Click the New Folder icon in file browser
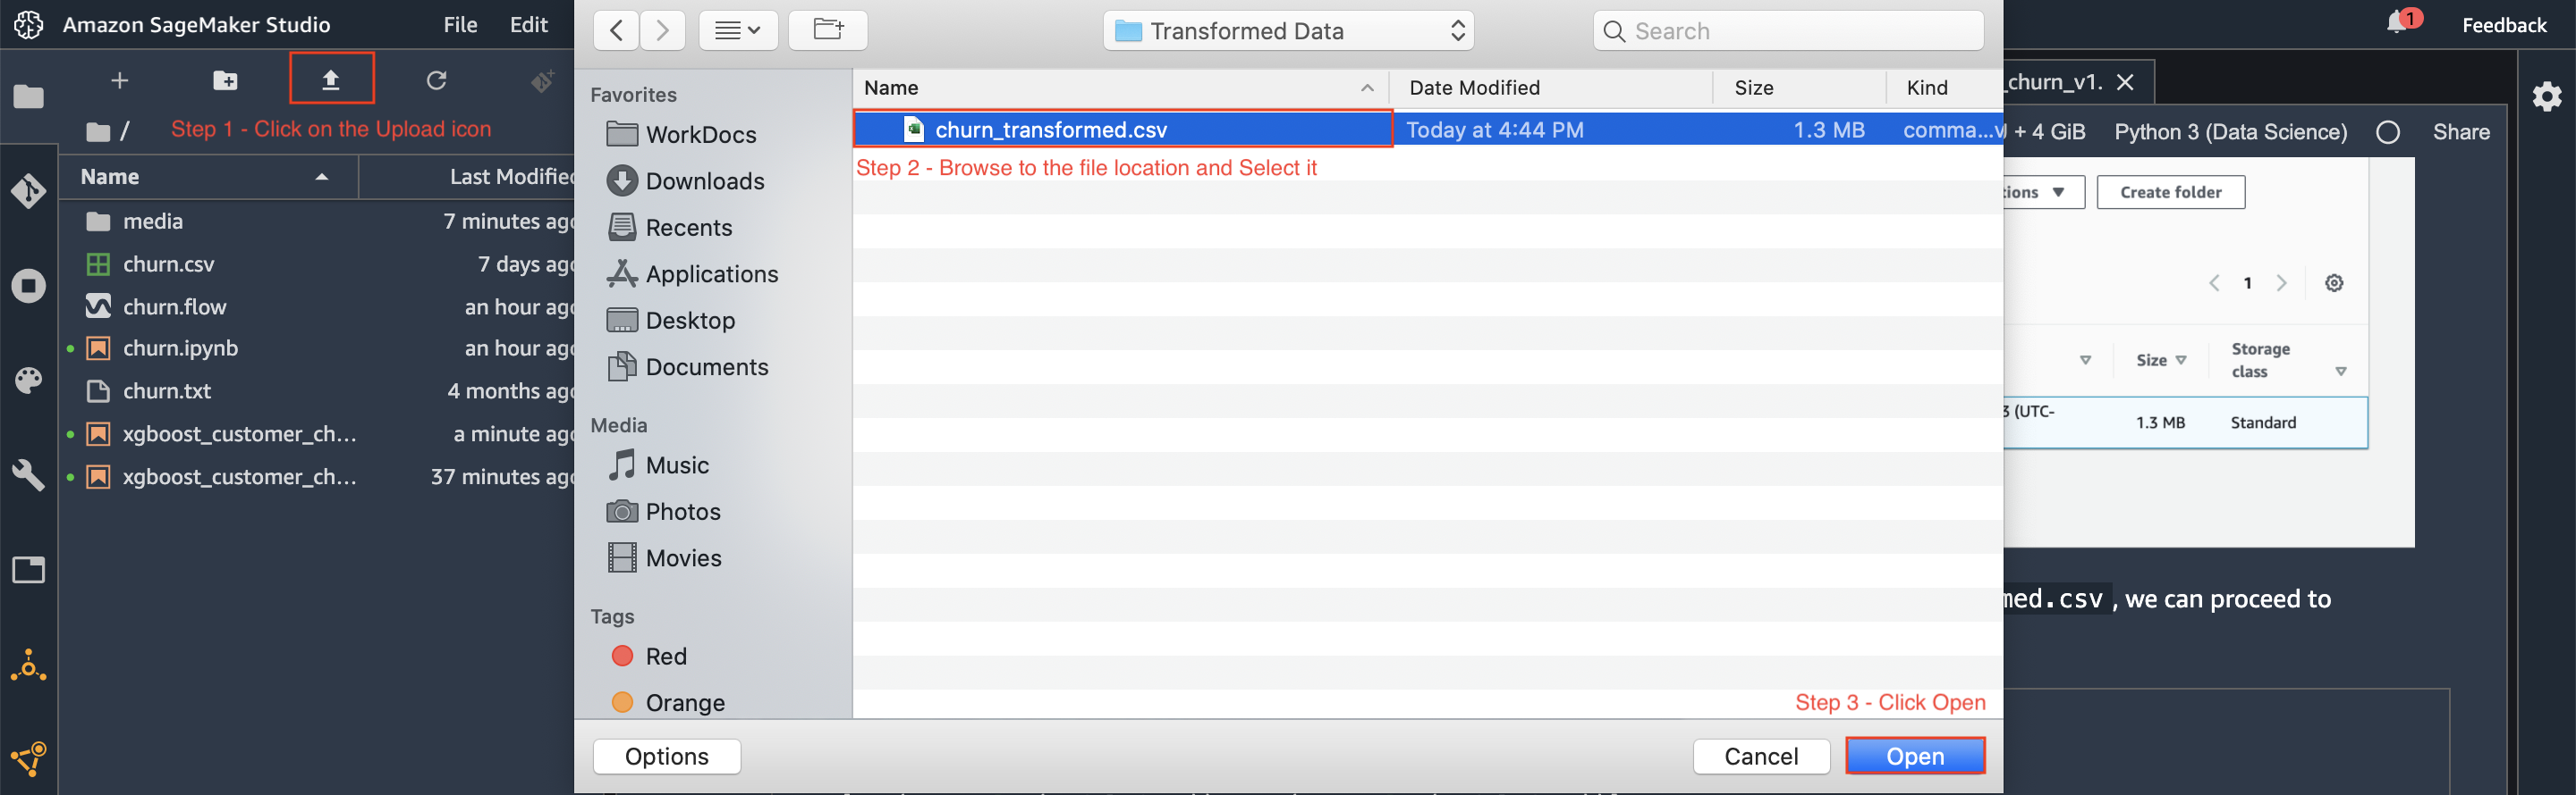Image resolution: width=2576 pixels, height=795 pixels. point(226,79)
